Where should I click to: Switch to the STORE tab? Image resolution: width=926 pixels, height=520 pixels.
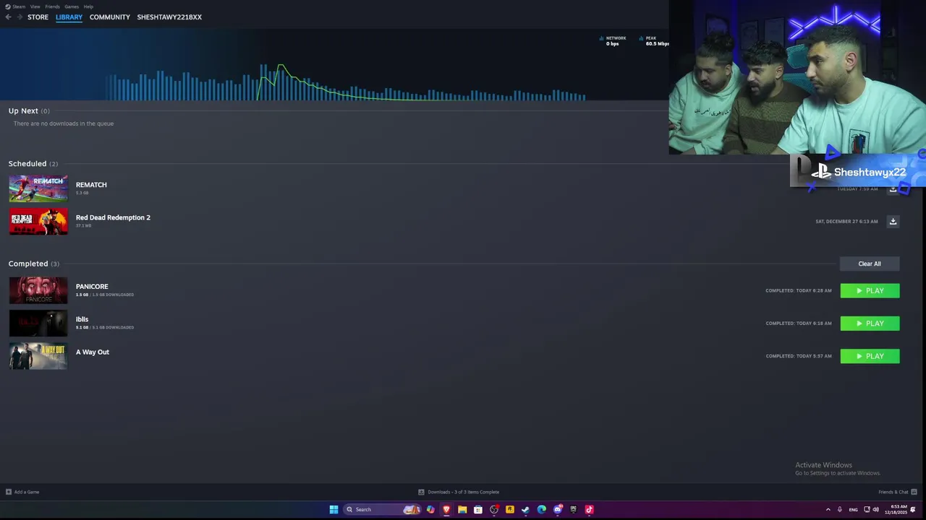tap(38, 17)
